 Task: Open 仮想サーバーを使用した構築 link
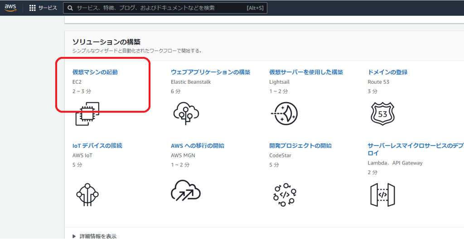click(x=306, y=72)
